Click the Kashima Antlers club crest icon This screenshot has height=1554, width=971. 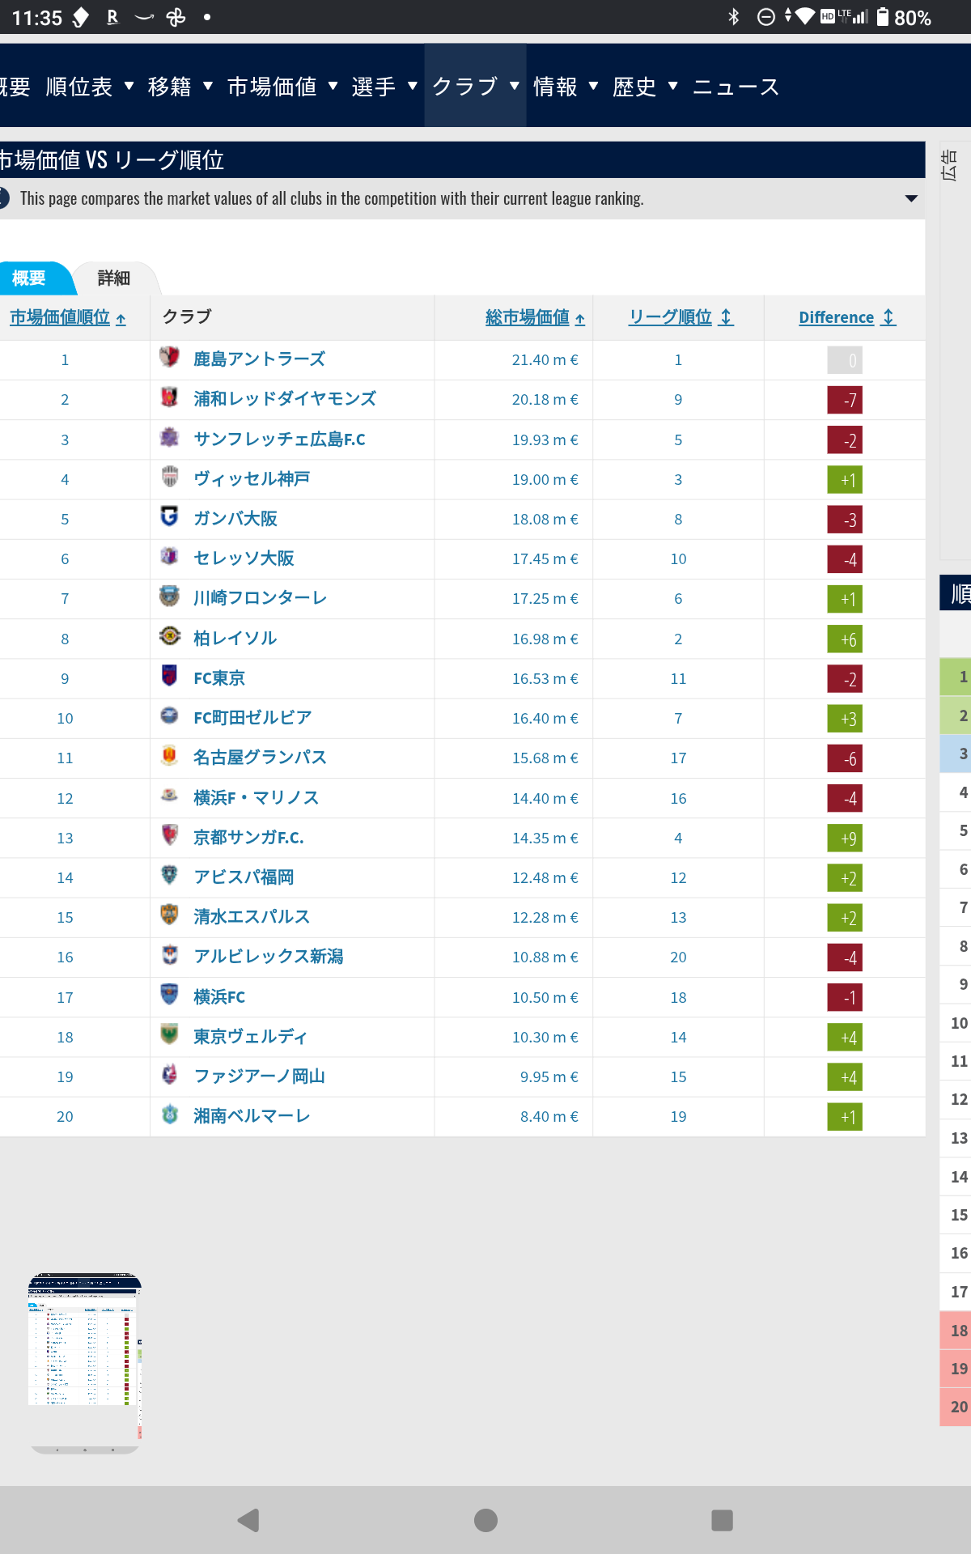click(x=169, y=357)
